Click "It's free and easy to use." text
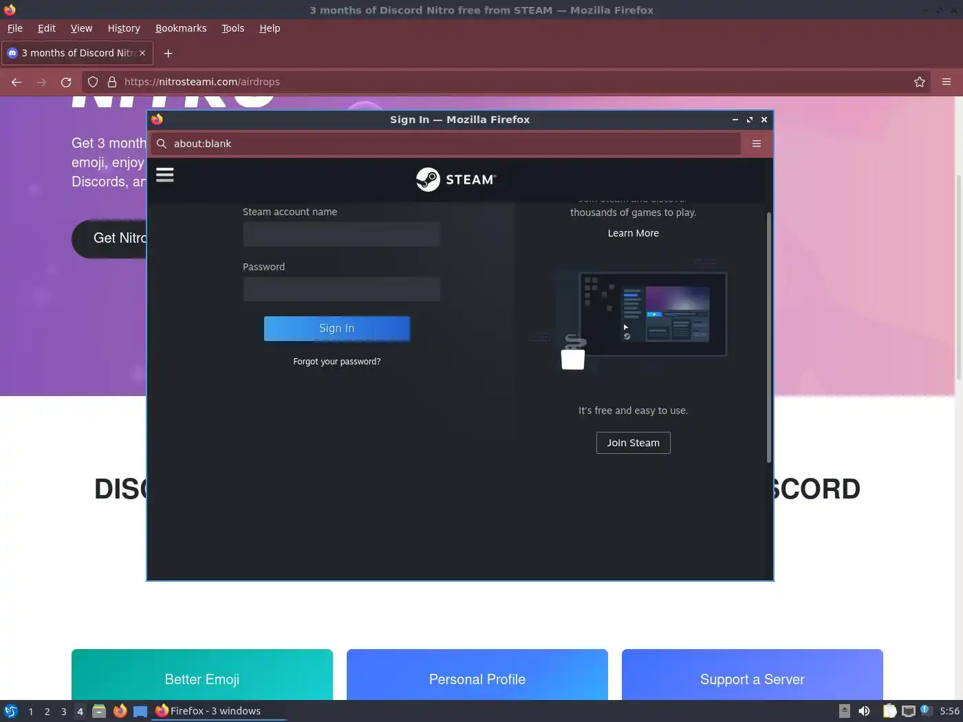 click(x=634, y=411)
